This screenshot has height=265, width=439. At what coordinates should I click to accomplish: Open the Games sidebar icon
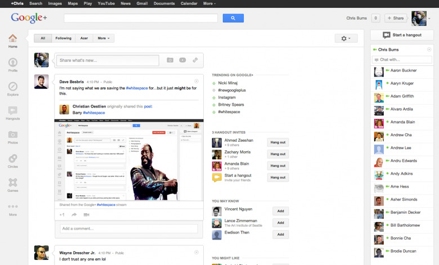click(12, 182)
